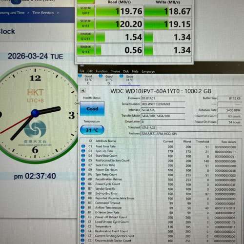
Task: Click the Firmware field showing 01.01A01
Action: [163, 98]
